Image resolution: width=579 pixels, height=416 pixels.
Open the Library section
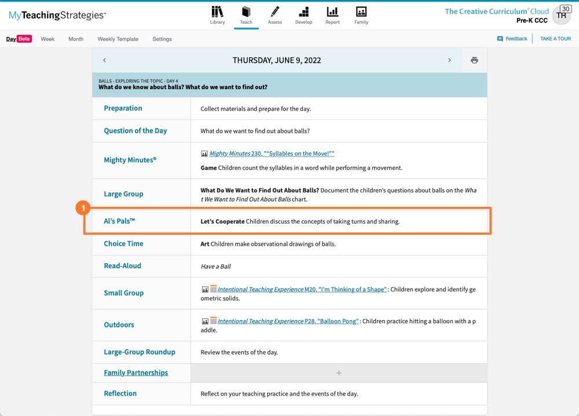click(x=217, y=15)
